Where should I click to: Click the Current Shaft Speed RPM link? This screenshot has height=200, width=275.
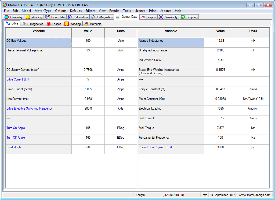coord(155,147)
